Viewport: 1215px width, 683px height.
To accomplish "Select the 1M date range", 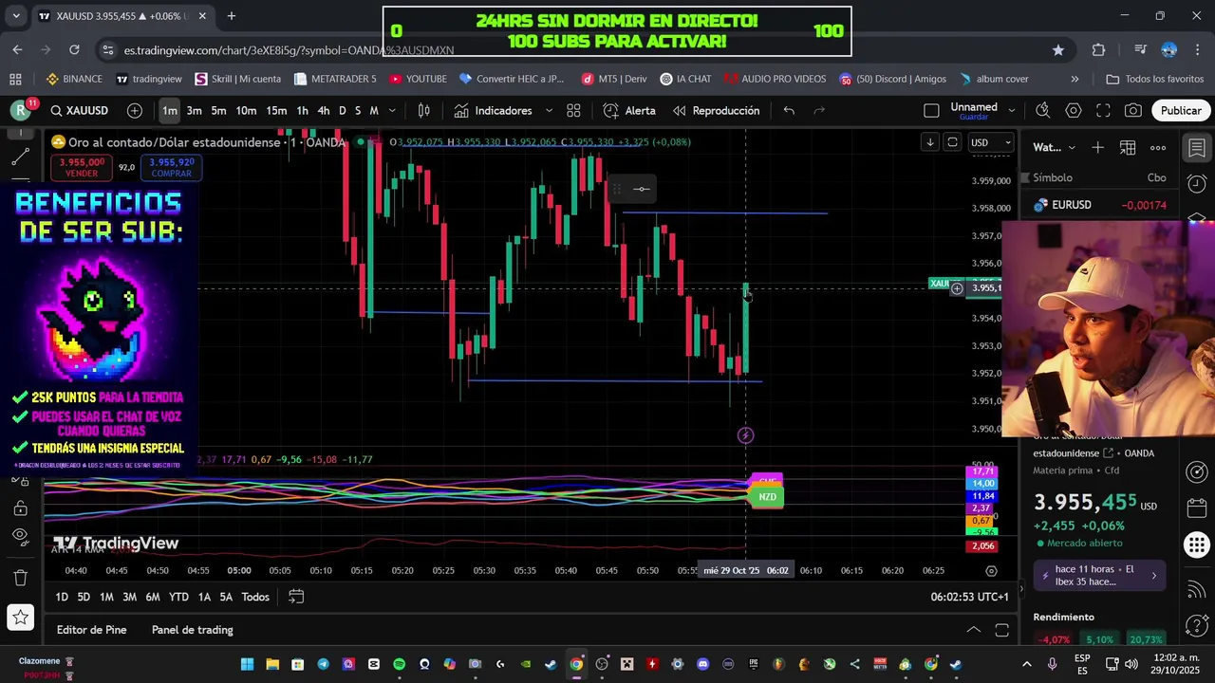I will [106, 597].
